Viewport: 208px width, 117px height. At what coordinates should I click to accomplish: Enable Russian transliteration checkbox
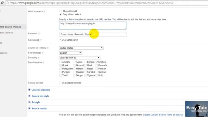tap(74, 72)
